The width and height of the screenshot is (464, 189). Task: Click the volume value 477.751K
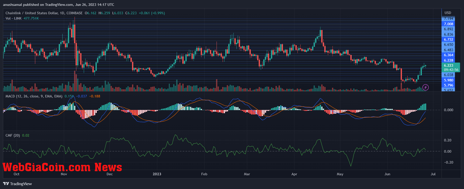[31, 18]
